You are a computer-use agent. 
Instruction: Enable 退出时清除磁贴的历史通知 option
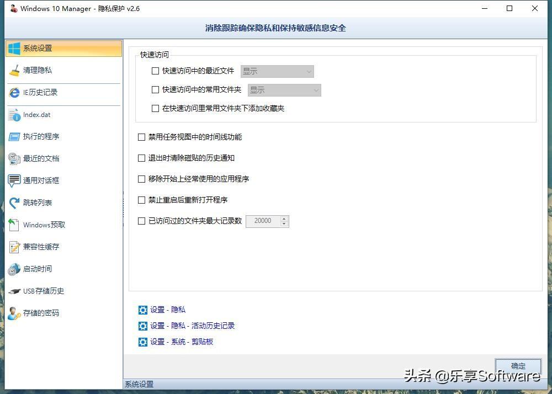point(141,158)
